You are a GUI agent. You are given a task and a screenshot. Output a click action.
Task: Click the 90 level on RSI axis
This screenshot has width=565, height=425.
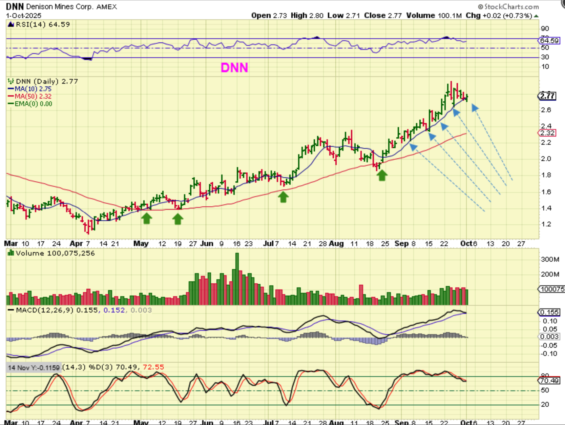pyautogui.click(x=545, y=29)
